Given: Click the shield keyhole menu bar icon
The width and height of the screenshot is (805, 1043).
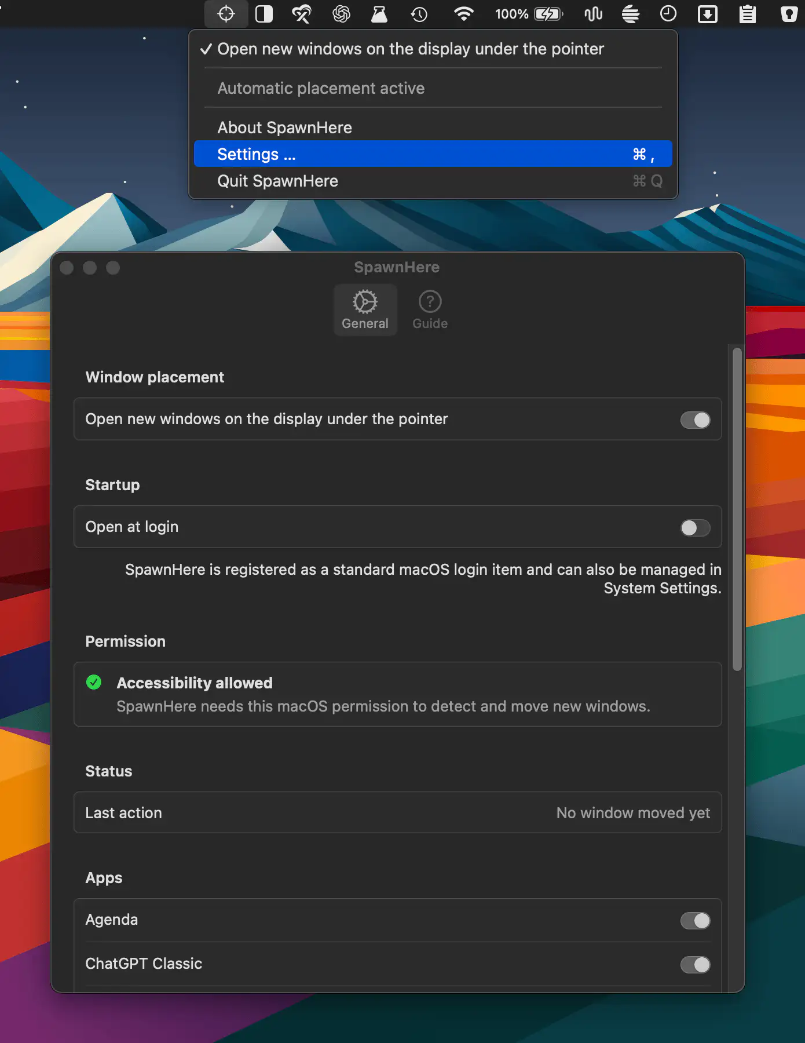Looking at the screenshot, I should click(x=789, y=14).
